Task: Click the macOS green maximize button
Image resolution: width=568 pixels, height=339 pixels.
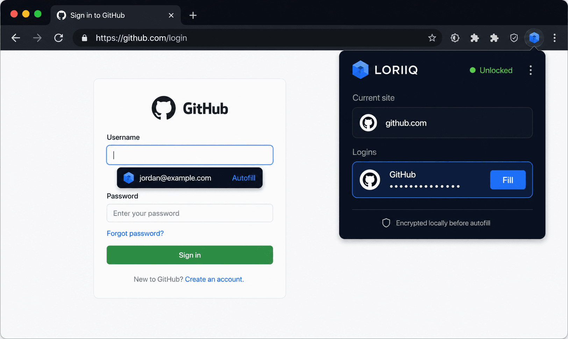Action: click(38, 14)
